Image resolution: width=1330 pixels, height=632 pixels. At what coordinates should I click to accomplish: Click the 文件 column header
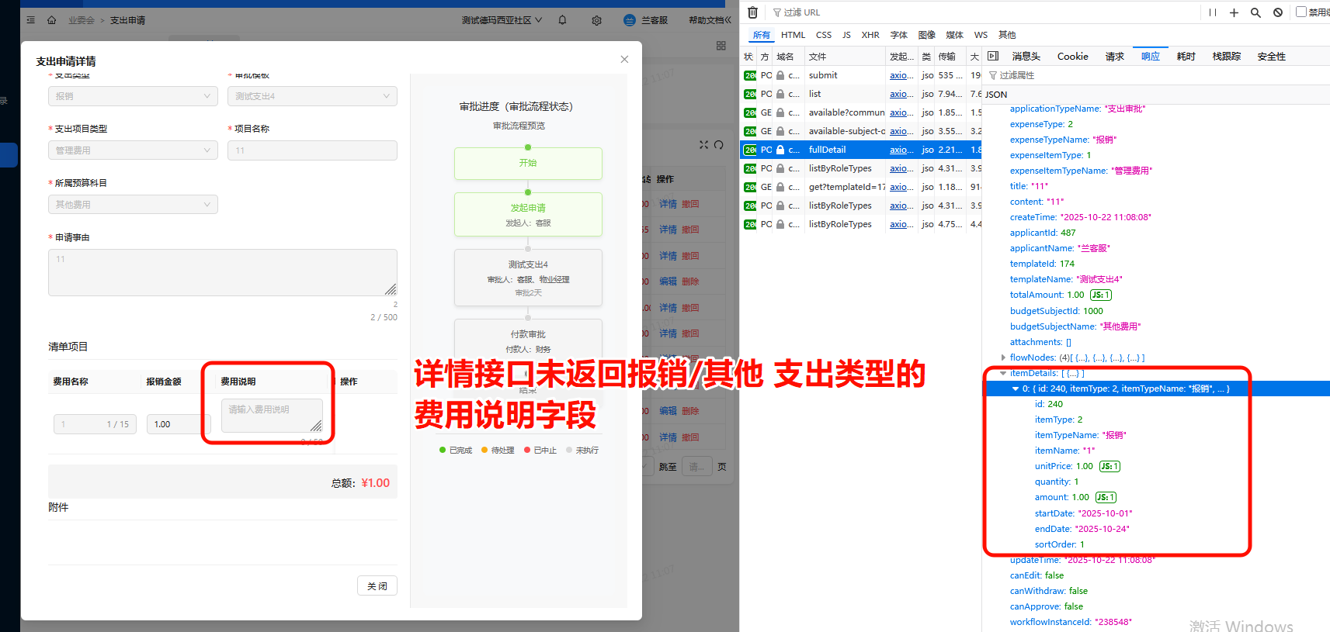tap(845, 57)
